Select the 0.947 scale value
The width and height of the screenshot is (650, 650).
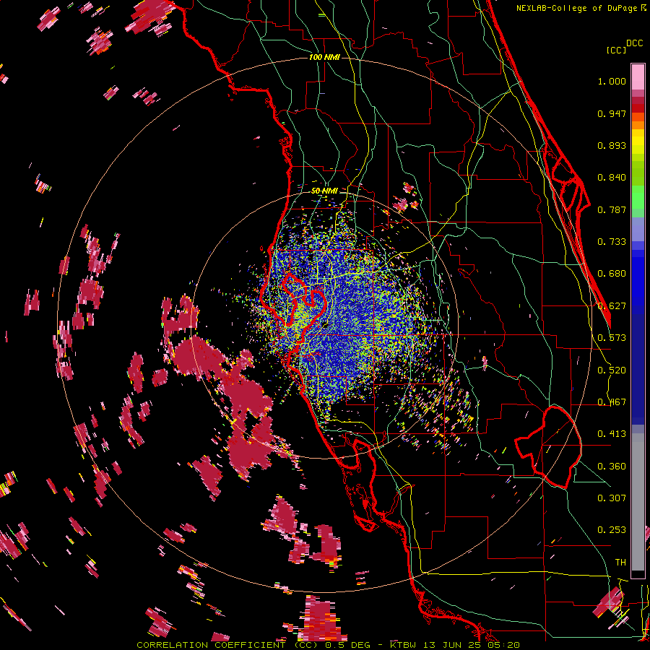(x=612, y=113)
